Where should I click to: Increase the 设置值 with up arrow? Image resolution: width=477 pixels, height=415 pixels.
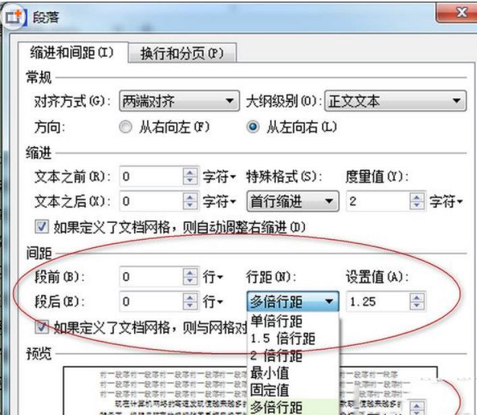point(417,297)
